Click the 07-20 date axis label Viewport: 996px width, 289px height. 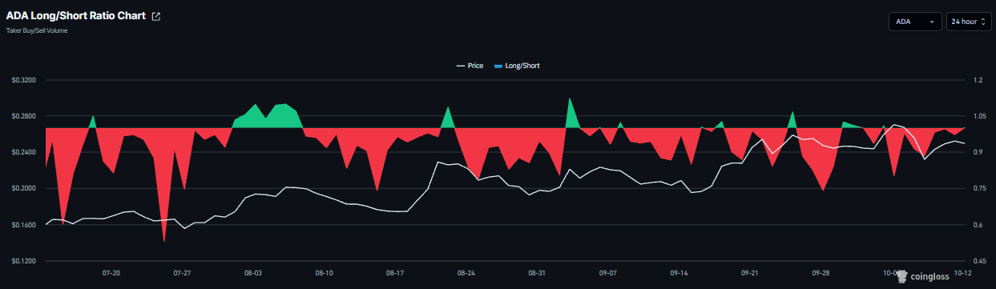(x=111, y=273)
